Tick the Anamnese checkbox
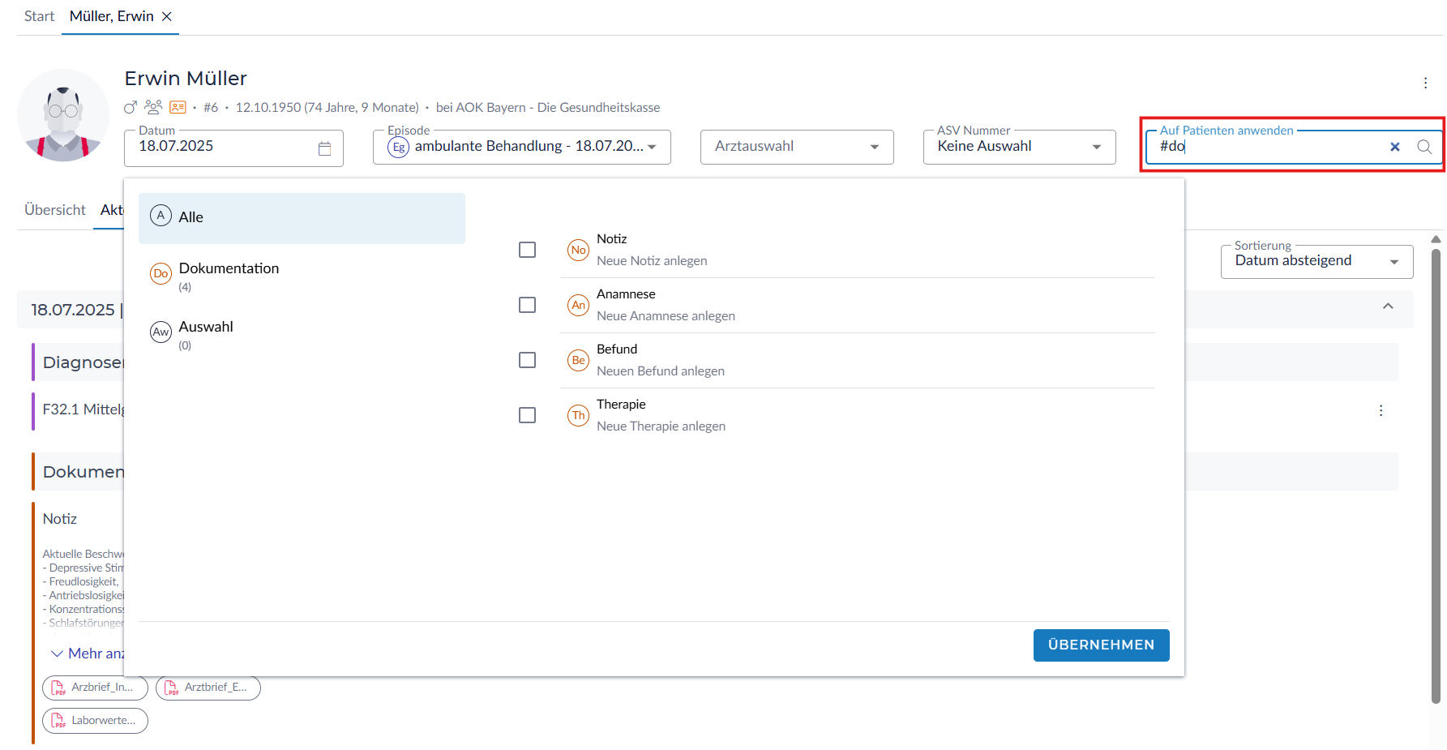 point(527,305)
